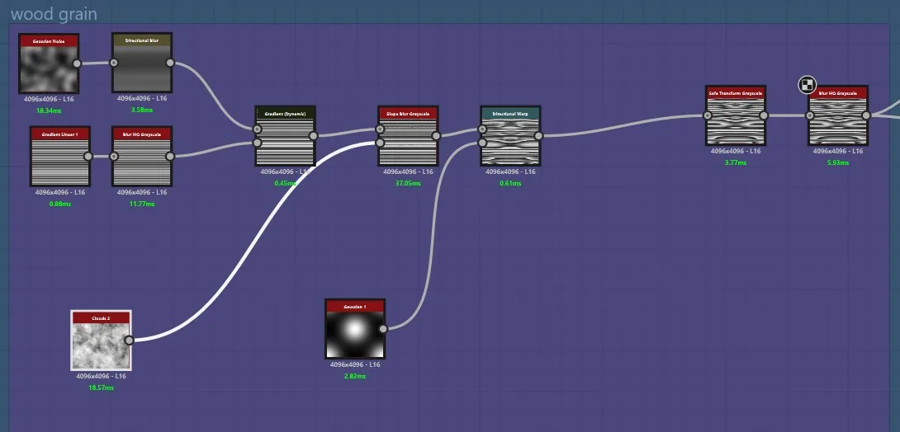Click the output port of Gradient Linear 1
The image size is (900, 432).
[x=88, y=157]
